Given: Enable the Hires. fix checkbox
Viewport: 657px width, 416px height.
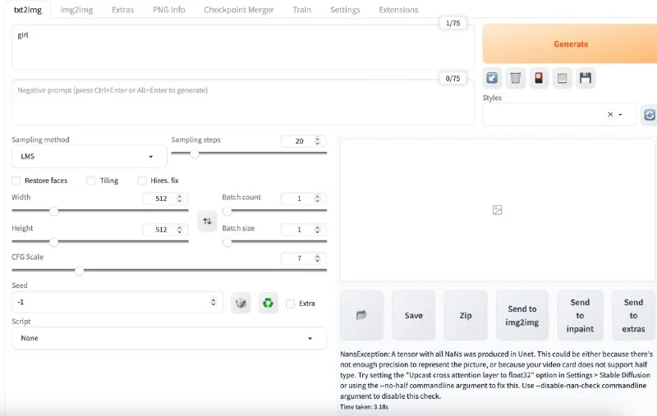Looking at the screenshot, I should (142, 181).
